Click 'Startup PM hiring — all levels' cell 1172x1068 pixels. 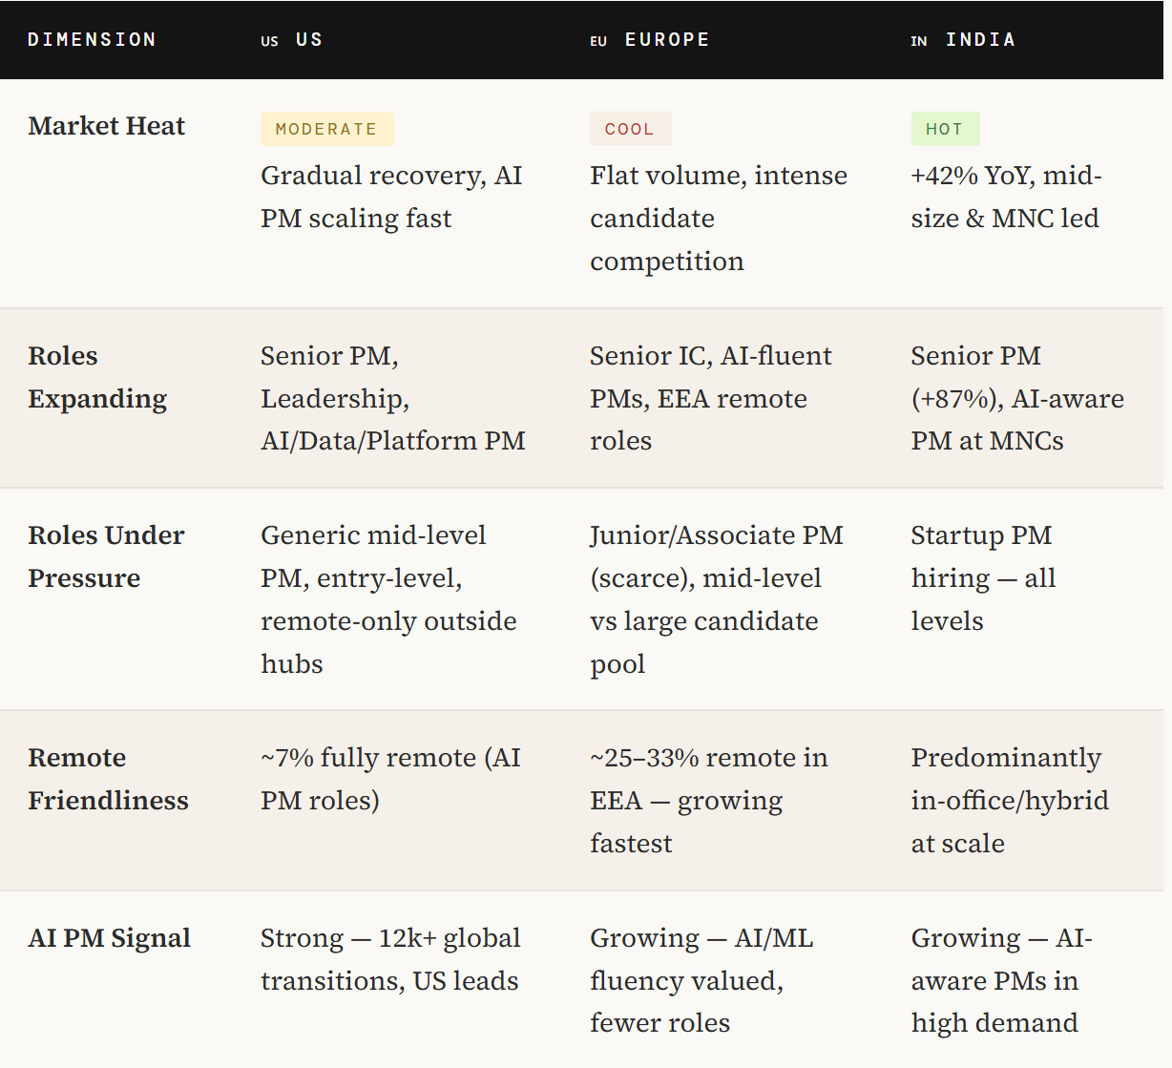983,577
